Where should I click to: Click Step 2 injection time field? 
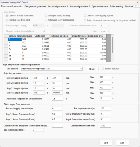click(x=39, y=83)
